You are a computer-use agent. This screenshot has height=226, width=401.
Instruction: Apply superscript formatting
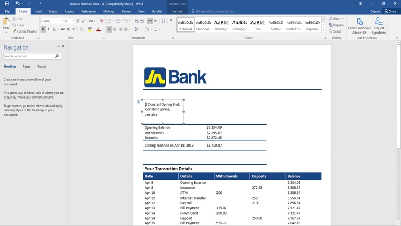(74, 29)
